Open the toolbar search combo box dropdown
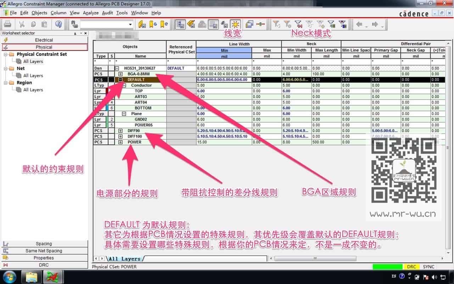 (130, 24)
